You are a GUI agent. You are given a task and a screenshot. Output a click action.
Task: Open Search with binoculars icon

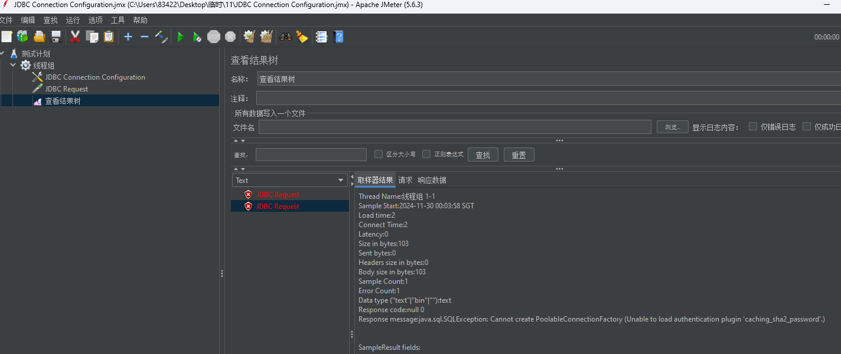pos(286,37)
